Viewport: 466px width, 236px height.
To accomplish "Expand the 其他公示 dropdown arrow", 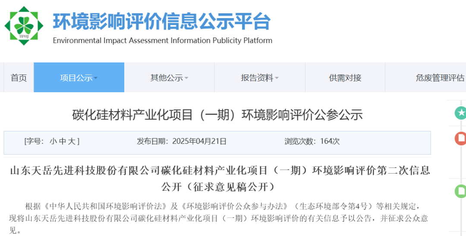I will [x=186, y=78].
